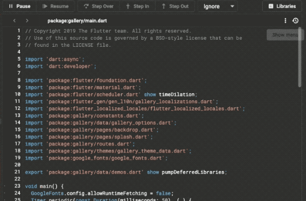Click the code view vertical scrollbar
Screen dimensions: 306x201
coord(300,58)
